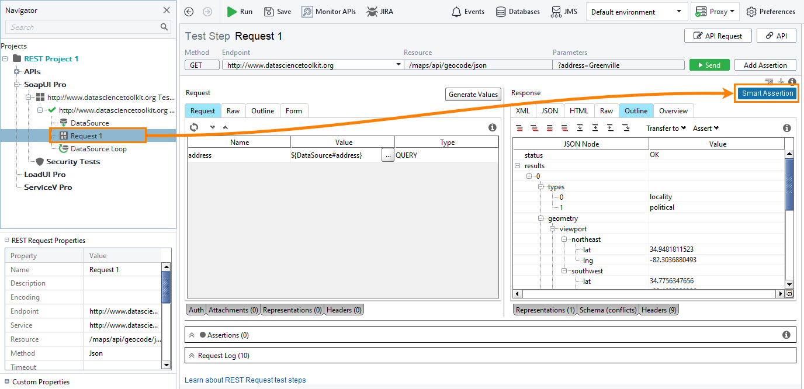Collapse the results node in the response outline
This screenshot has height=389, width=804.
518,166
